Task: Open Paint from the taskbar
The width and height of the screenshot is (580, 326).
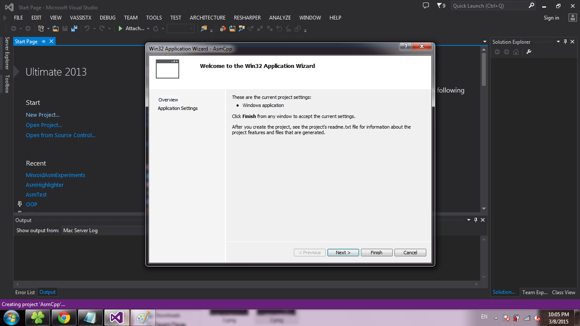Action: 143,318
